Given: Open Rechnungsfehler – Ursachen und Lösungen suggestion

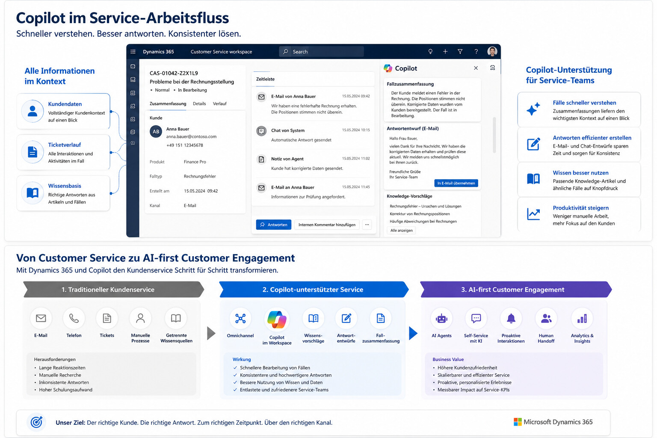Looking at the screenshot, I should coord(425,206).
